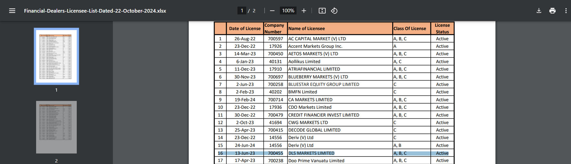Viewport: 571px width, 164px height.
Task: Click the date 19-Feb-24
Action: point(245,100)
